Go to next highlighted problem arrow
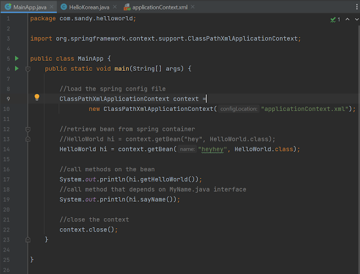Image resolution: width=360 pixels, height=274 pixels. click(357, 19)
